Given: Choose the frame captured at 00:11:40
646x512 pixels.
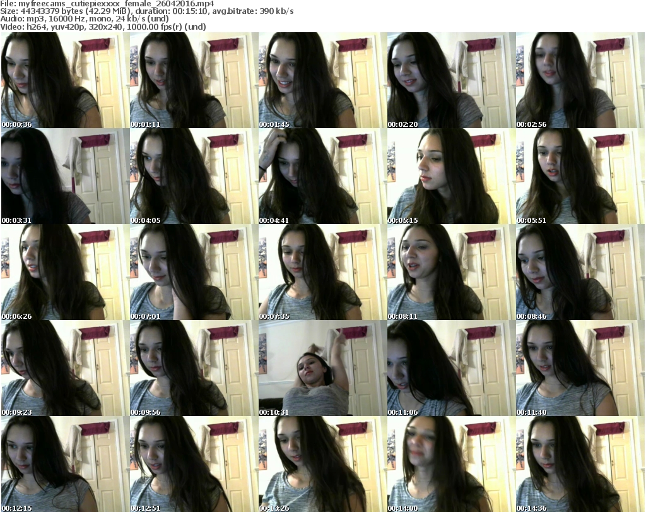Looking at the screenshot, I should [580, 368].
